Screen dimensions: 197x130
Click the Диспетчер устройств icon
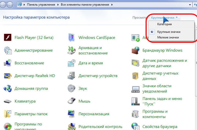(x=71, y=76)
